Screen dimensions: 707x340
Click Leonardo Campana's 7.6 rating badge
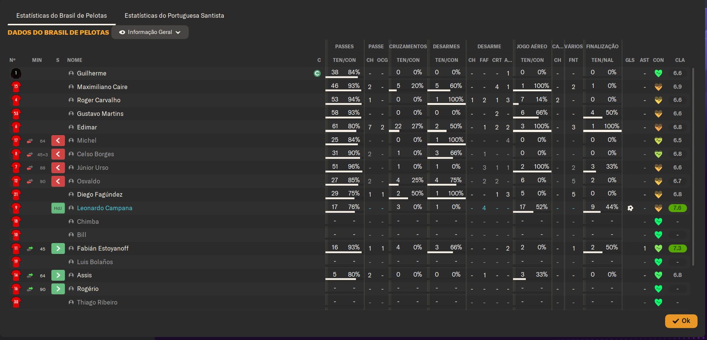(x=678, y=208)
